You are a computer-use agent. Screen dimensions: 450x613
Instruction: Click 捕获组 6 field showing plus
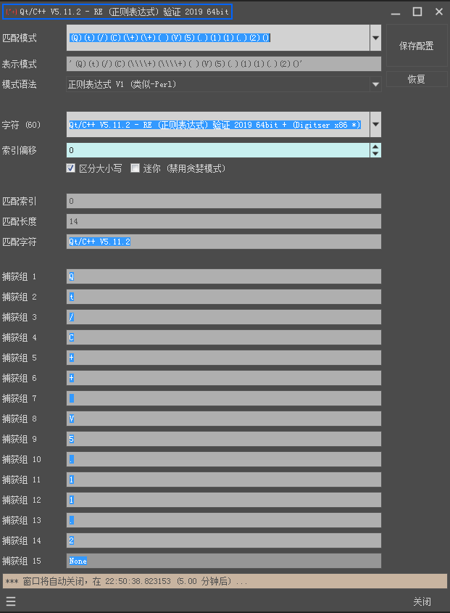pos(224,378)
